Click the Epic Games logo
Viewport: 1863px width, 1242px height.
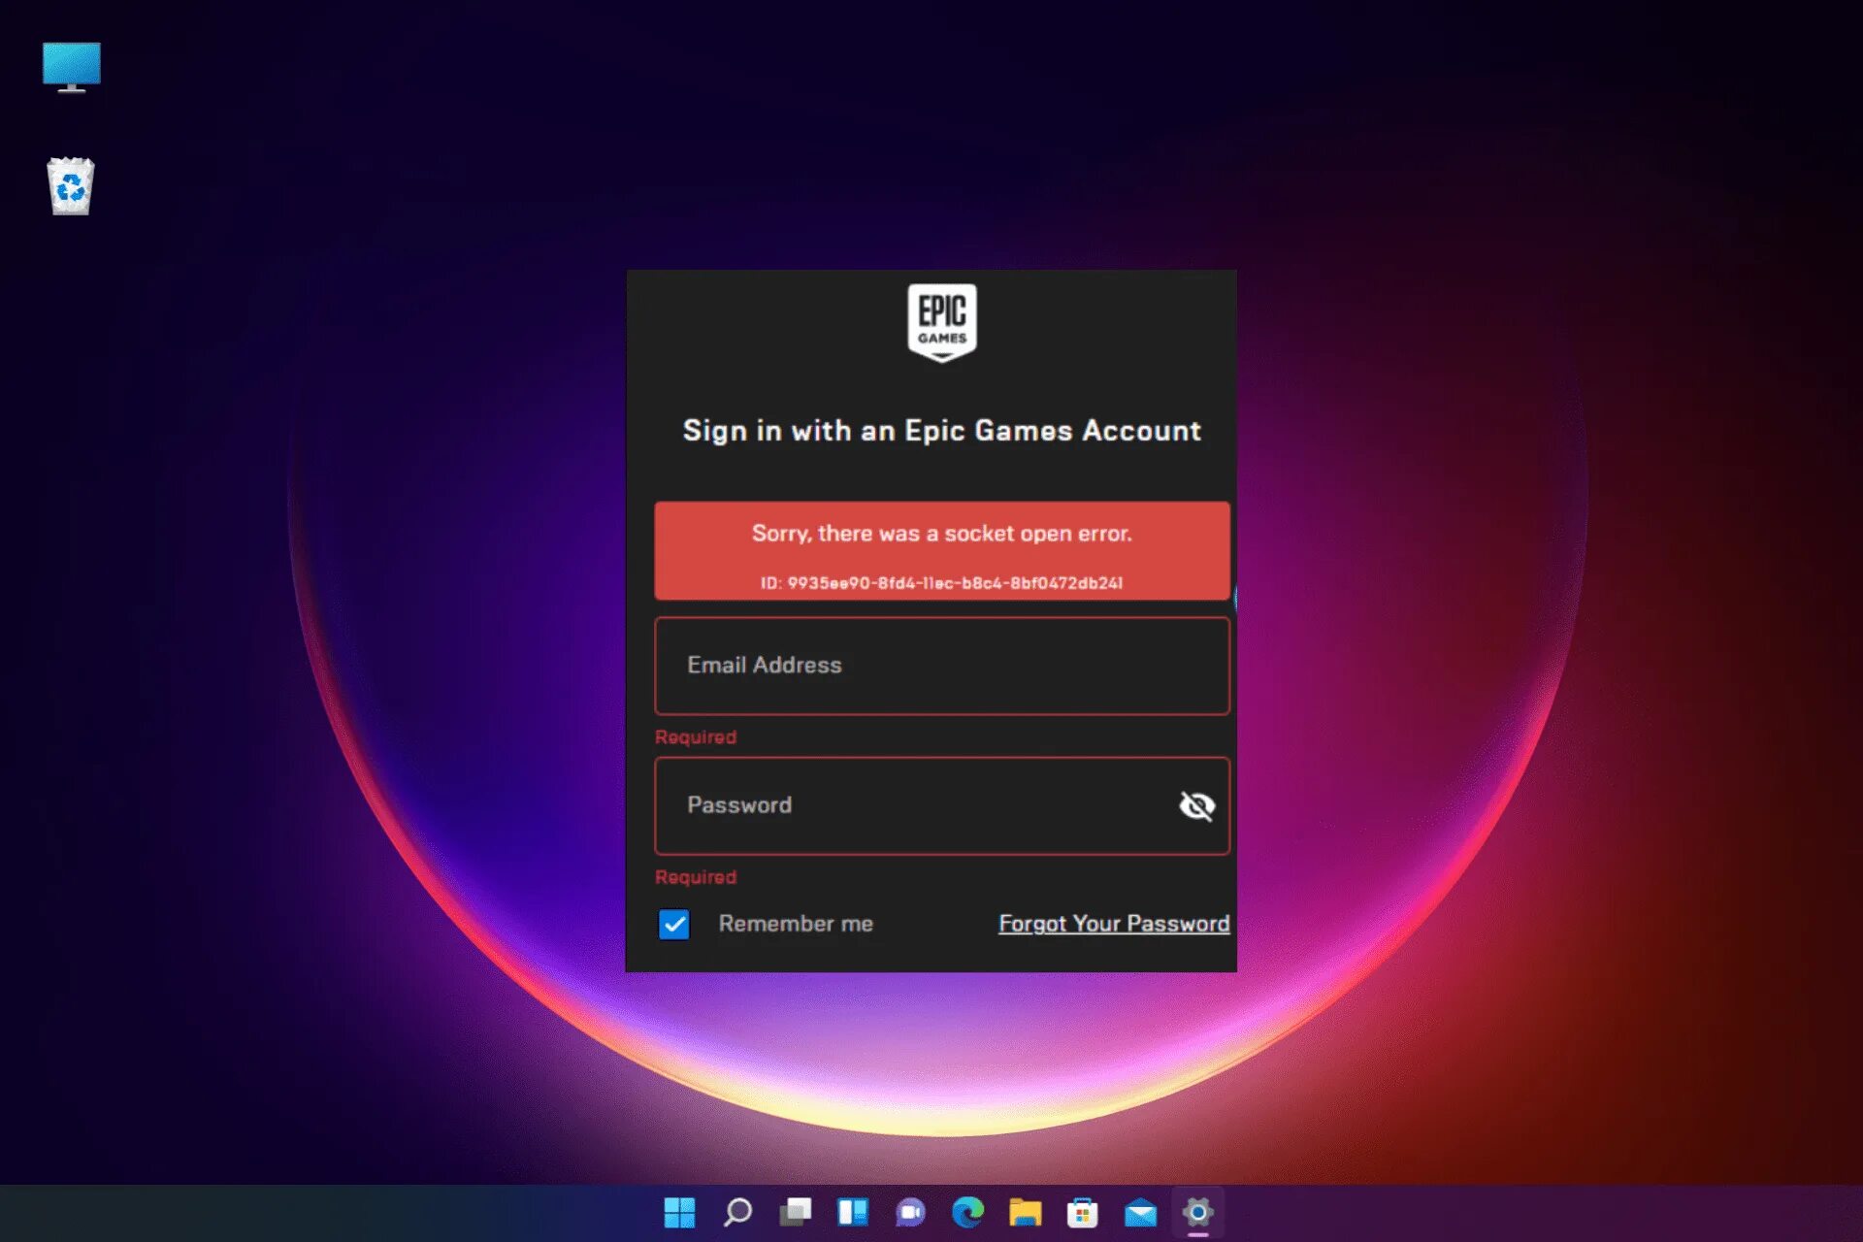click(x=941, y=322)
